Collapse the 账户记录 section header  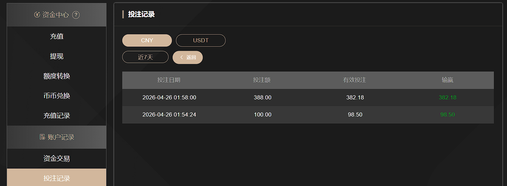[x=56, y=137]
